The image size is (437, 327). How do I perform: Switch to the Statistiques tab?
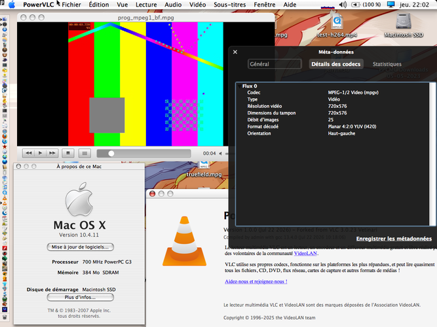click(387, 64)
